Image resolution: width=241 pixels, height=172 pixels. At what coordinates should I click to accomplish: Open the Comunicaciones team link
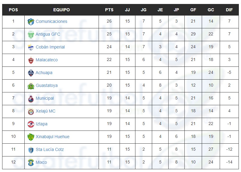click(x=51, y=21)
